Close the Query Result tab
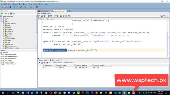The height and width of the screenshot is (95, 170). tap(60, 60)
